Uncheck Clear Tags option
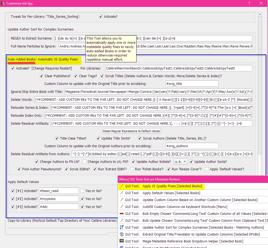Viewport: 268px width, 248px height. coord(76,76)
